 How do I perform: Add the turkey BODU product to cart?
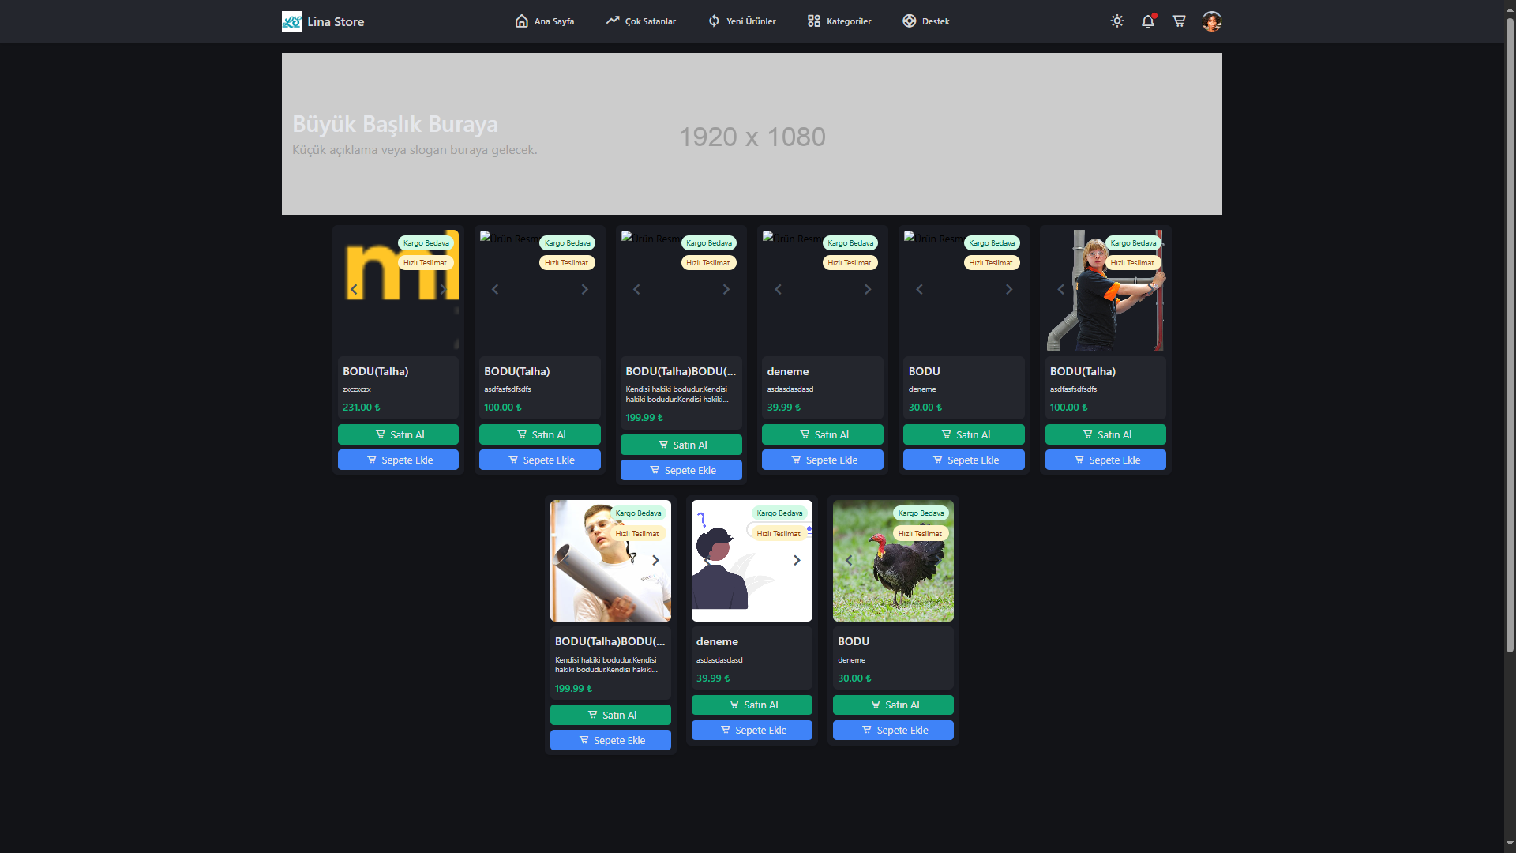pyautogui.click(x=893, y=730)
